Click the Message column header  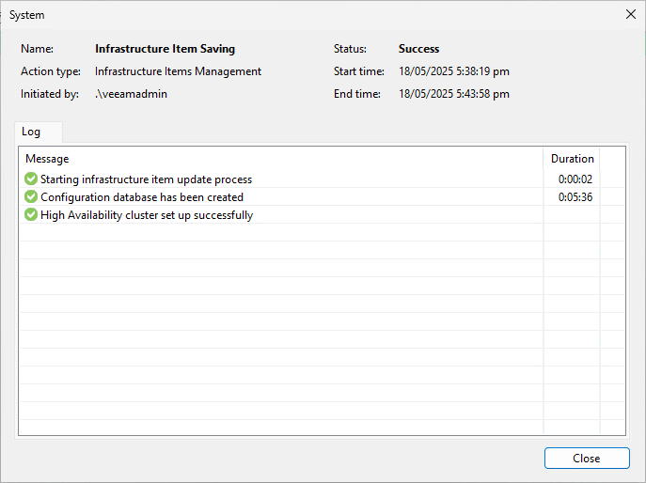pyautogui.click(x=47, y=159)
